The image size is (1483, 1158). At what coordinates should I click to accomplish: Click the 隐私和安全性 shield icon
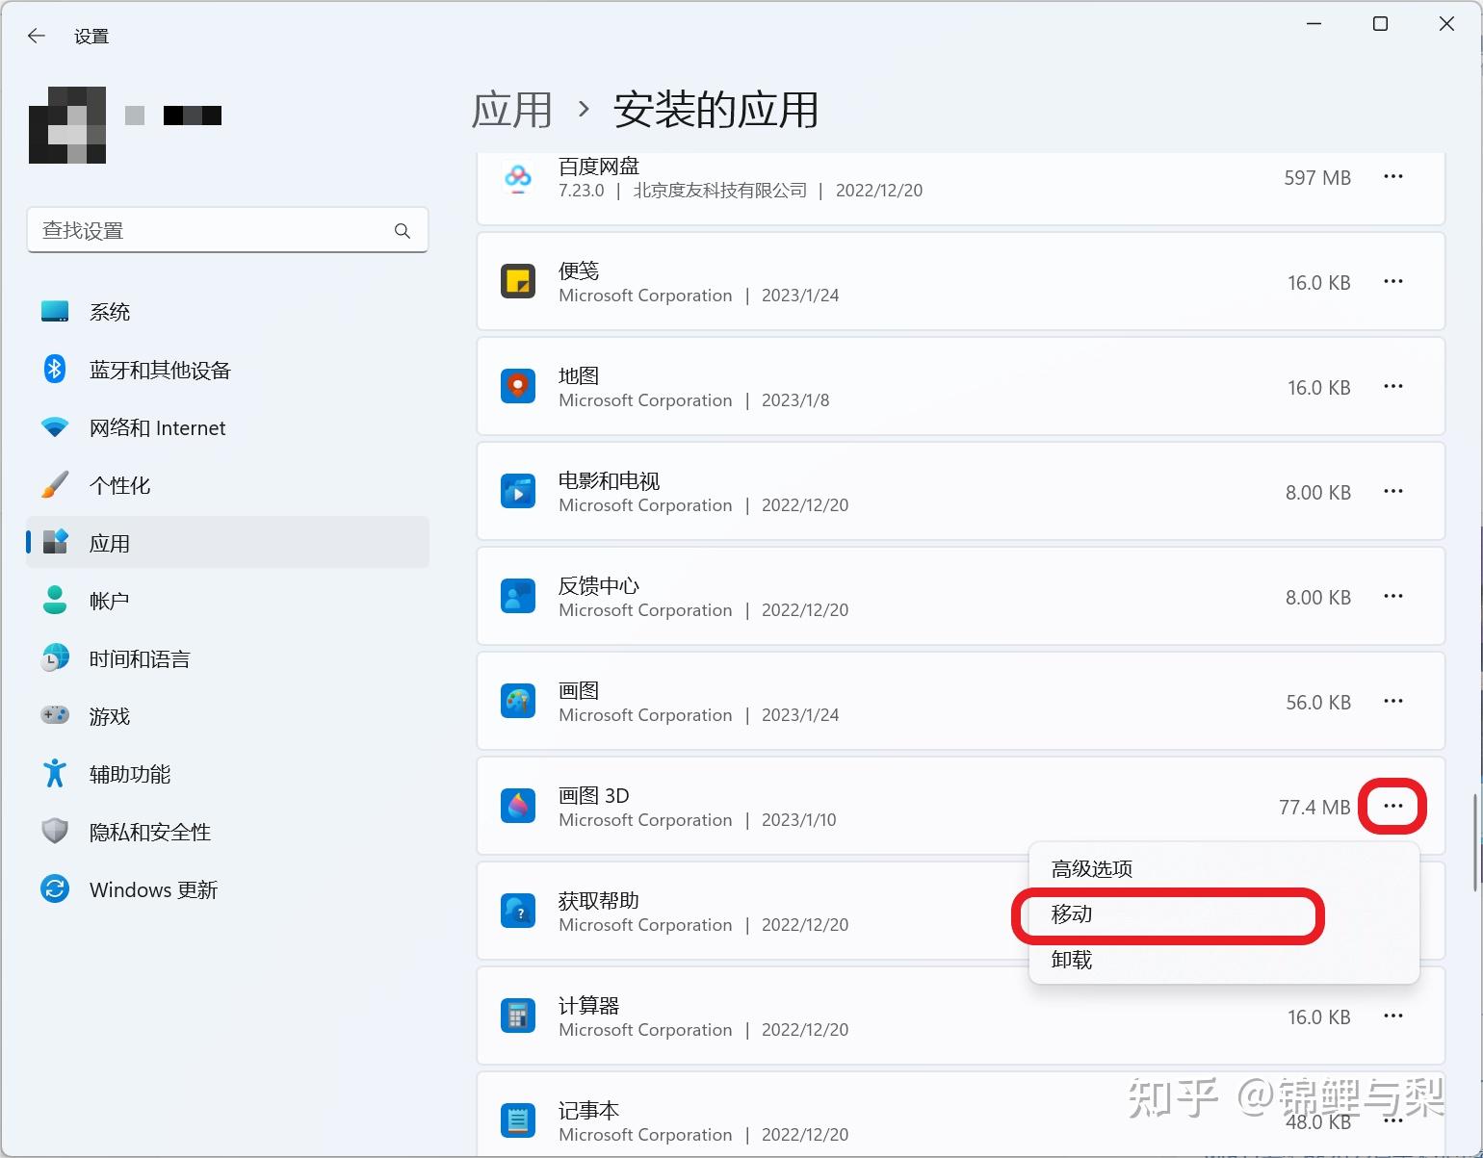pyautogui.click(x=55, y=831)
